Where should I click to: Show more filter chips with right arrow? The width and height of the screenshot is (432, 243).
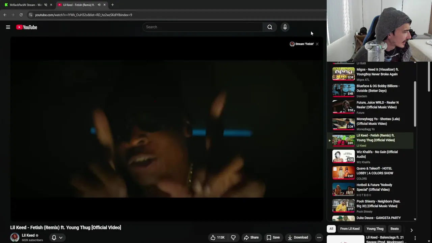(411, 230)
